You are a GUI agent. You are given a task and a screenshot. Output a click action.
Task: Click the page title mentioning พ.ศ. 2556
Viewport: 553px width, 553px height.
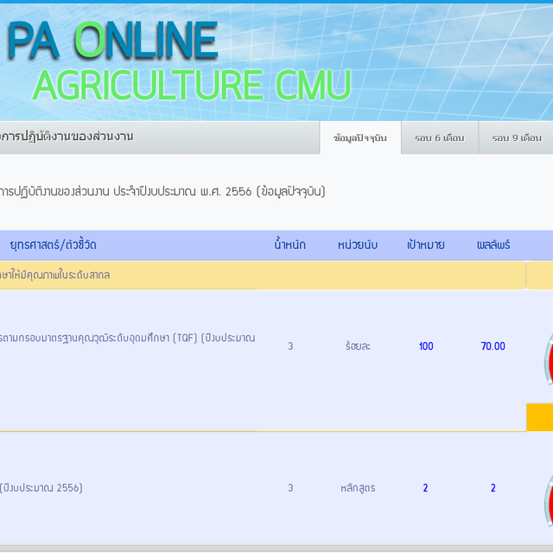click(x=162, y=192)
